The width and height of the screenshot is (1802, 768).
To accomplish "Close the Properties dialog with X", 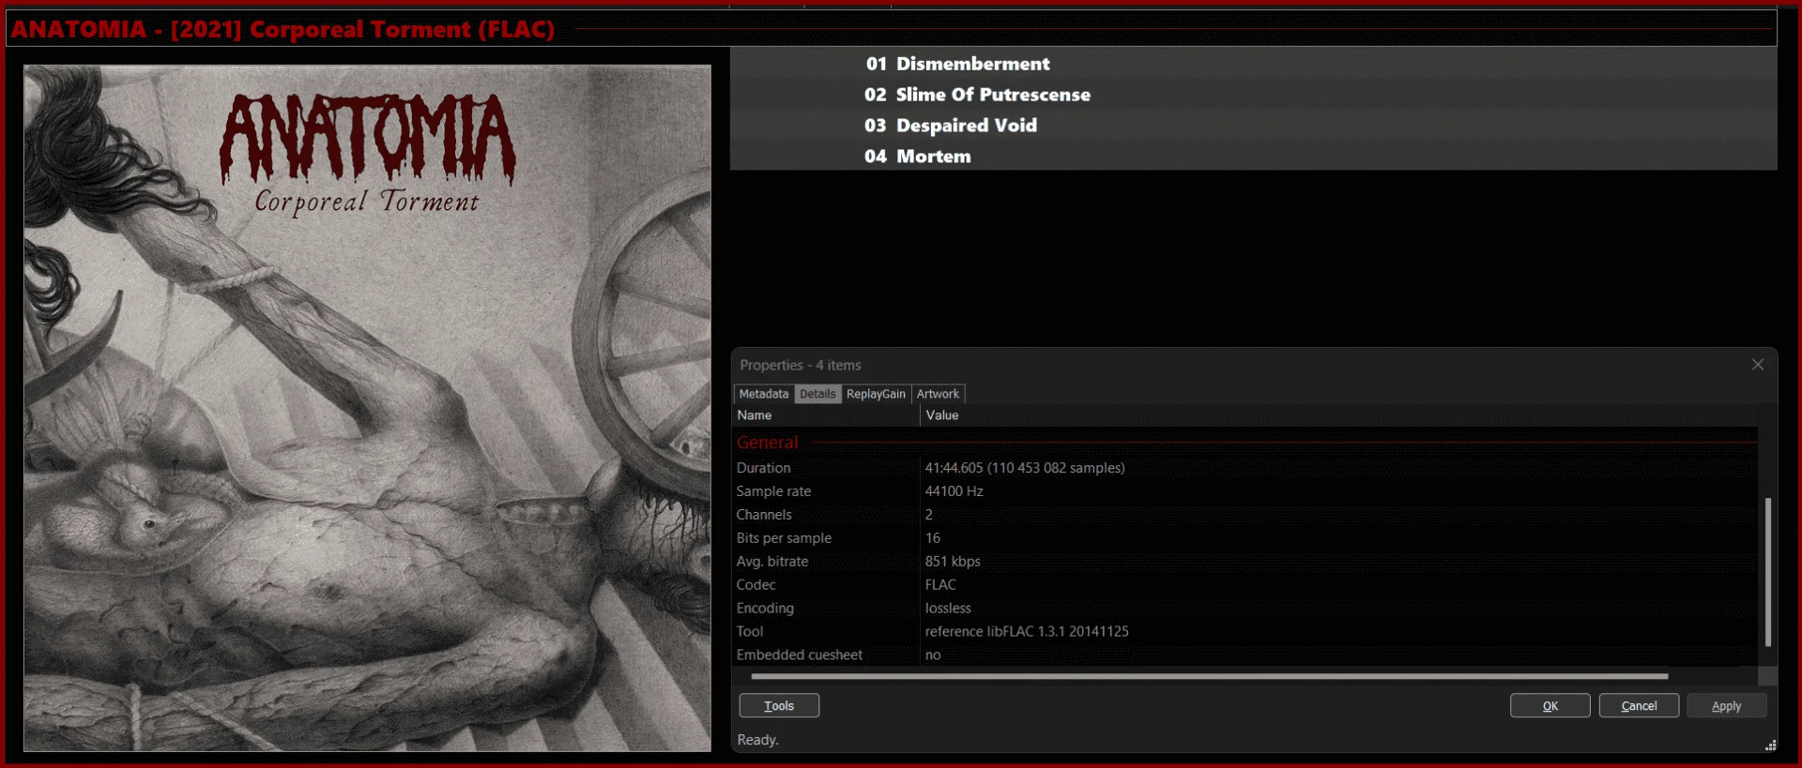I will tap(1758, 365).
